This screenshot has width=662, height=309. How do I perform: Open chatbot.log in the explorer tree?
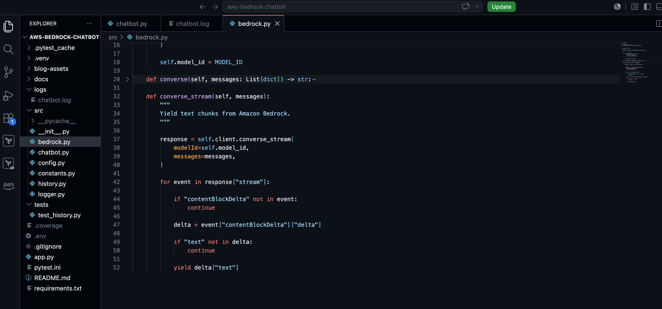click(60, 100)
